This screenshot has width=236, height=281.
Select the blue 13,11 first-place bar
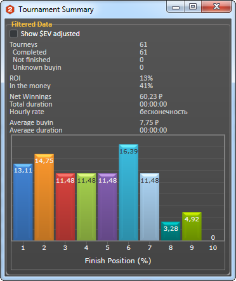tap(23, 202)
